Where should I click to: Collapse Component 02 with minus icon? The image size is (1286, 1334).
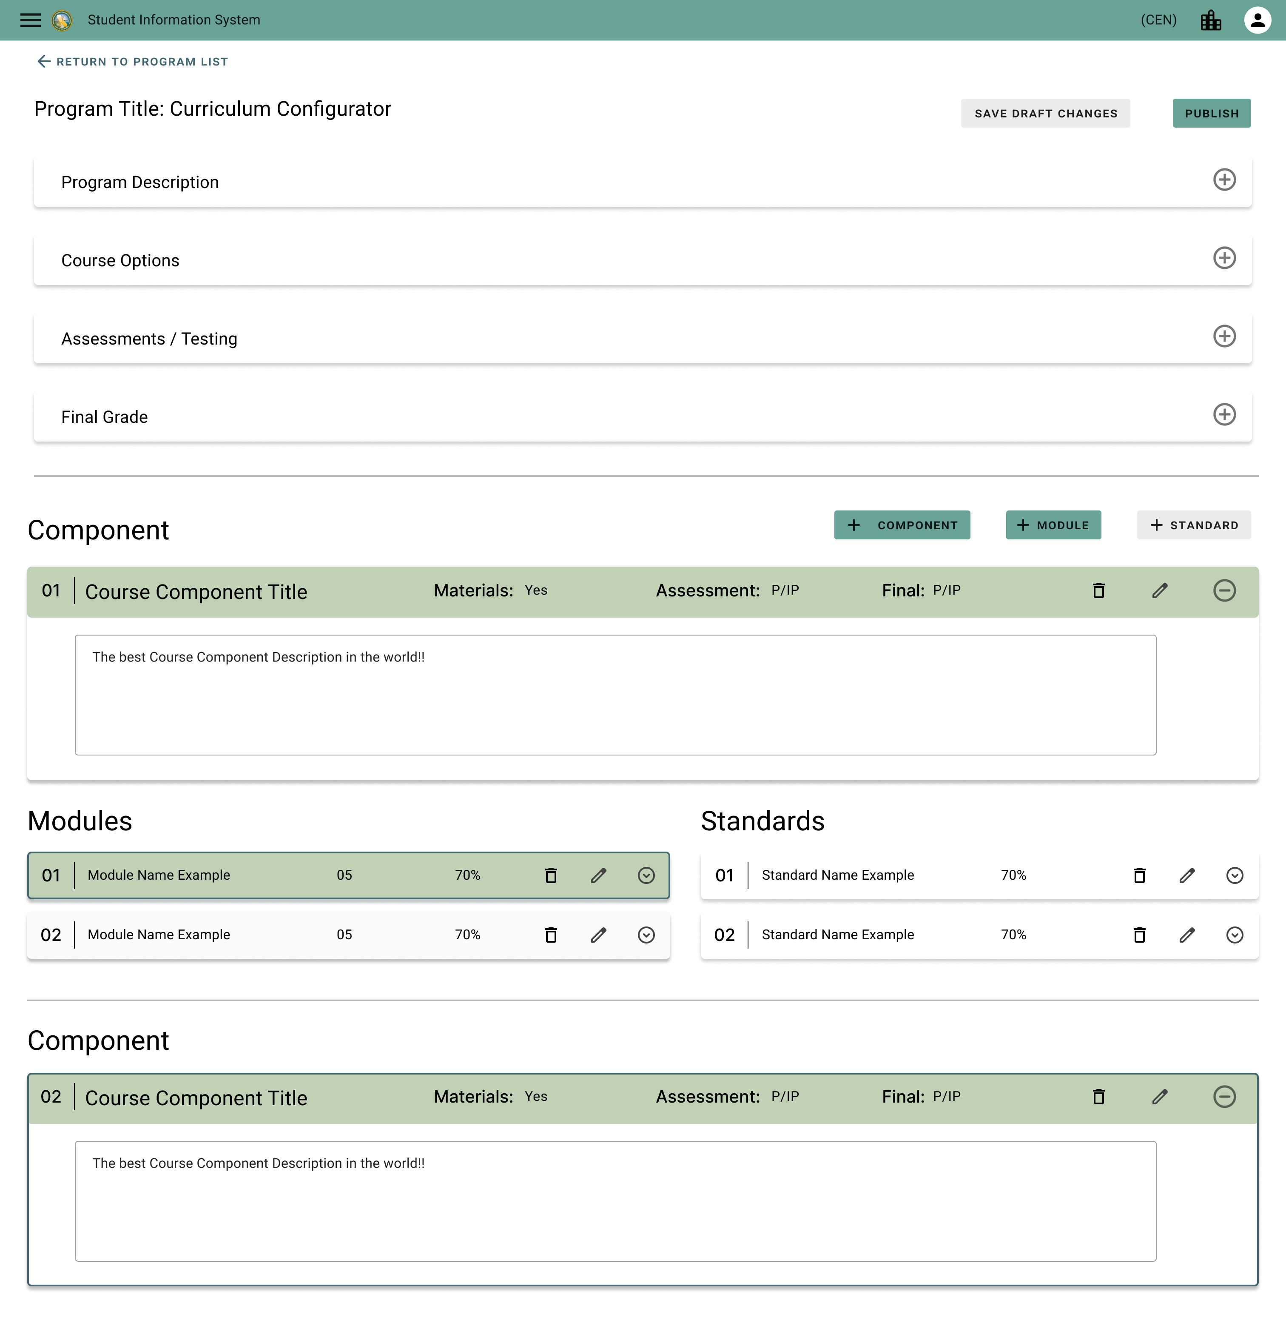point(1225,1097)
